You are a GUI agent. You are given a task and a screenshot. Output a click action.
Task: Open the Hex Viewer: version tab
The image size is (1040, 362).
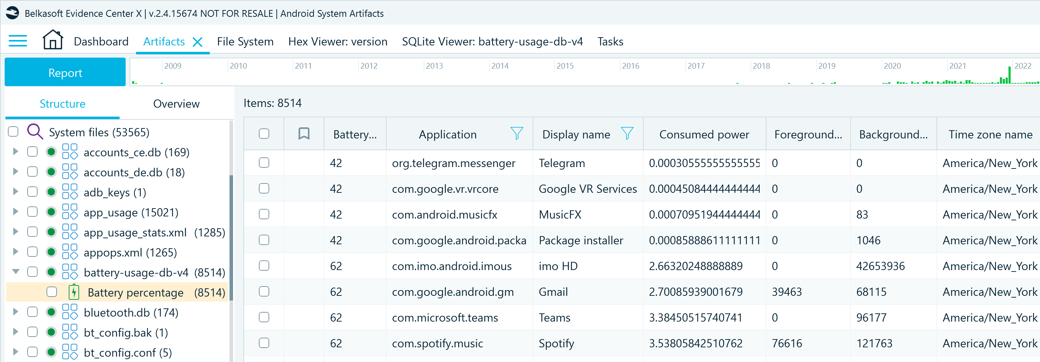(338, 41)
